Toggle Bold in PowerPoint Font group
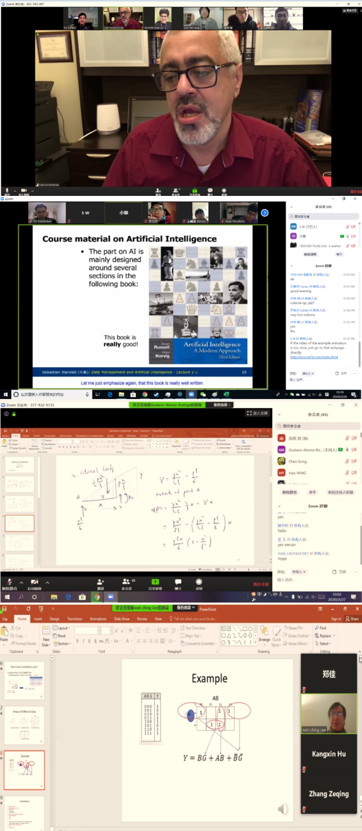 [77, 641]
